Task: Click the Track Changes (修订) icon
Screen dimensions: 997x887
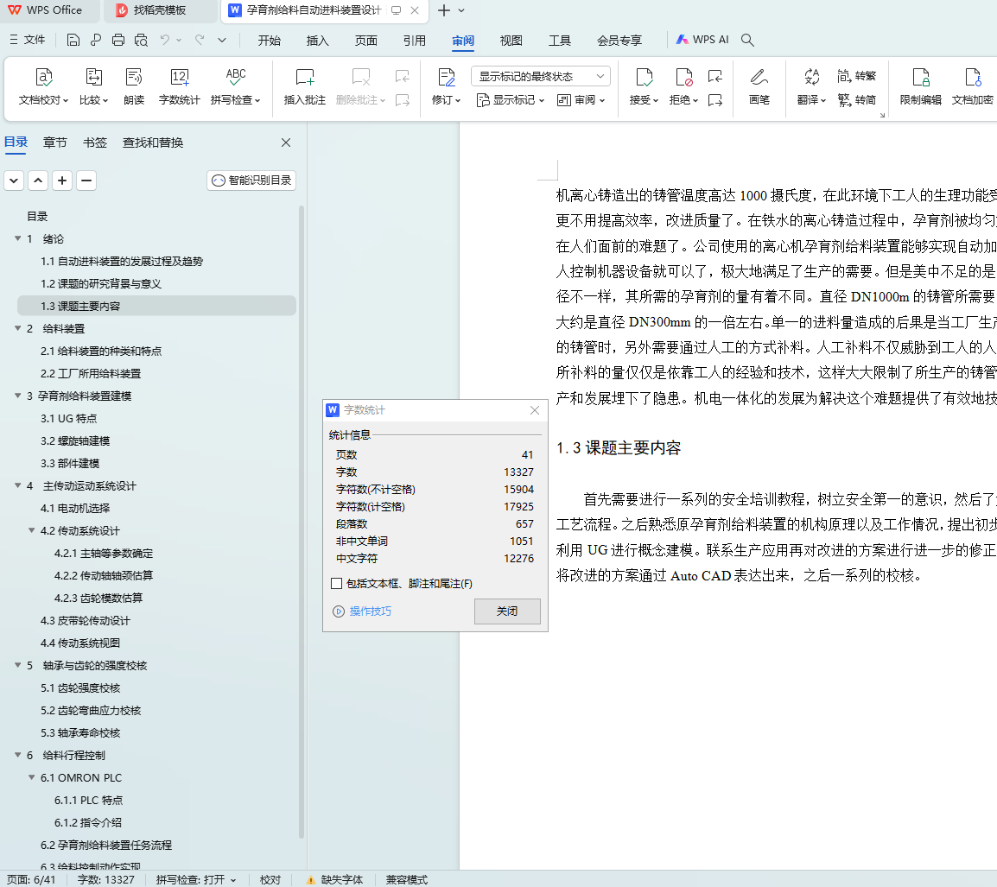Action: coord(447,78)
